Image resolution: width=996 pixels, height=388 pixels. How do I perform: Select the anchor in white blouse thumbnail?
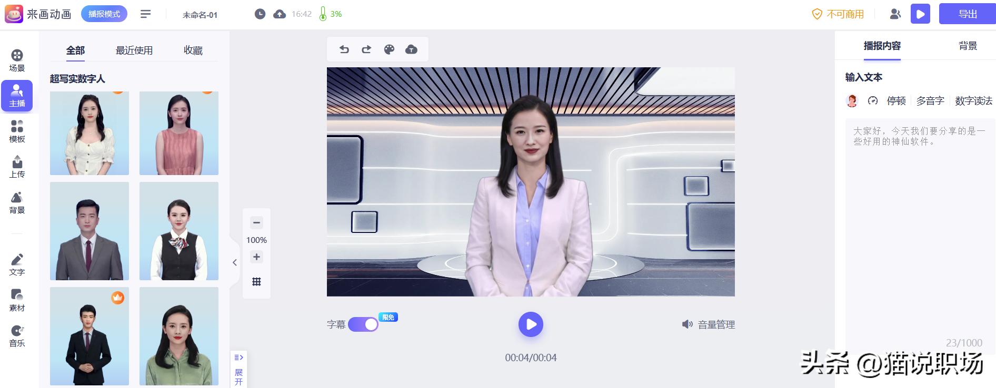tap(89, 133)
